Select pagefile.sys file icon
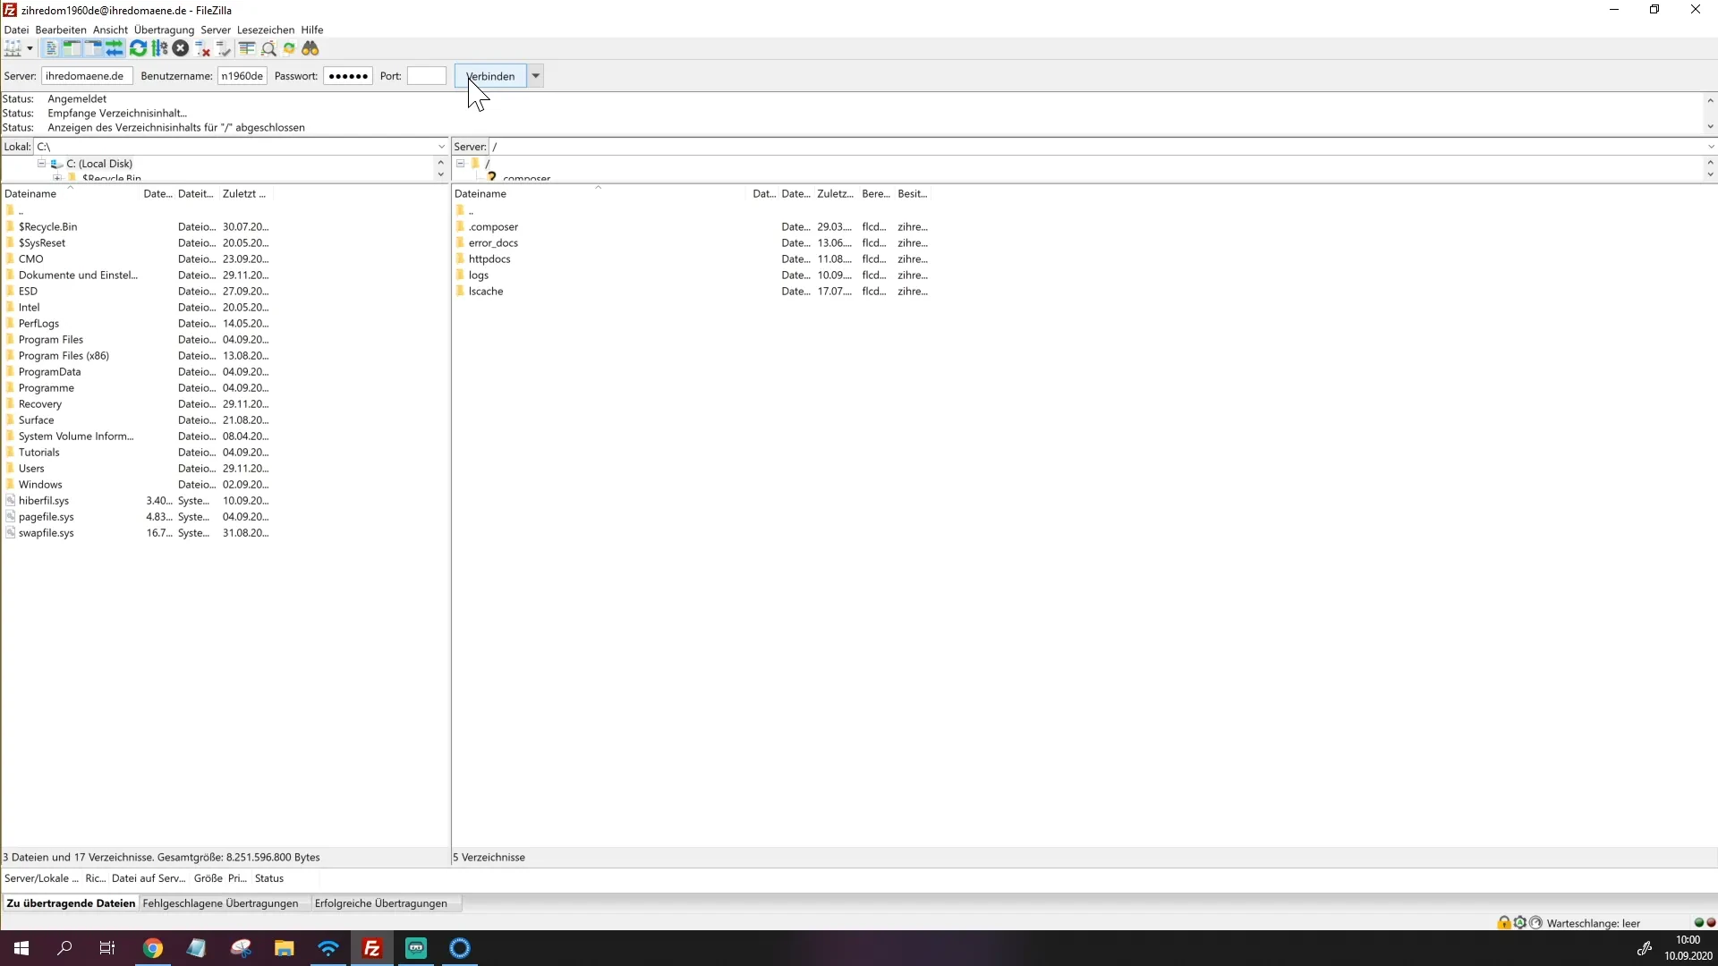This screenshot has height=966, width=1718. (x=10, y=517)
